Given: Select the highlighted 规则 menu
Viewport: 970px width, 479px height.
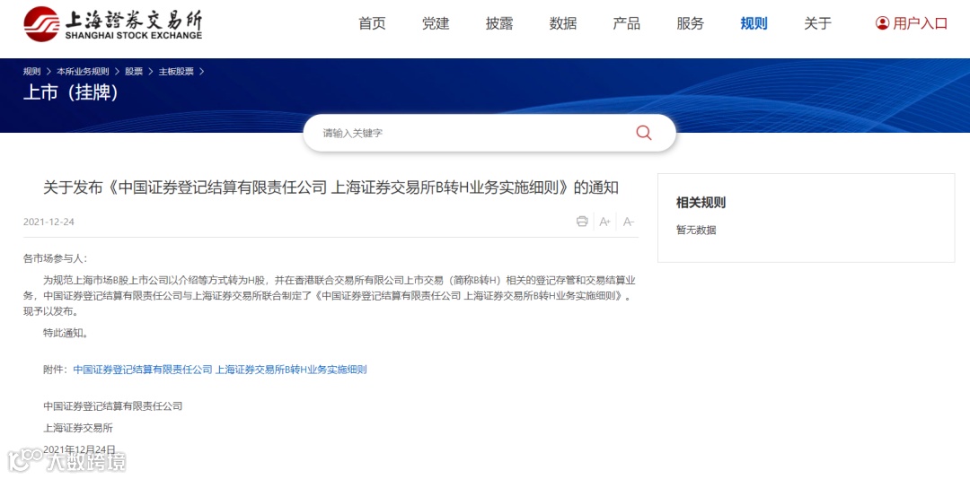Looking at the screenshot, I should [x=754, y=23].
